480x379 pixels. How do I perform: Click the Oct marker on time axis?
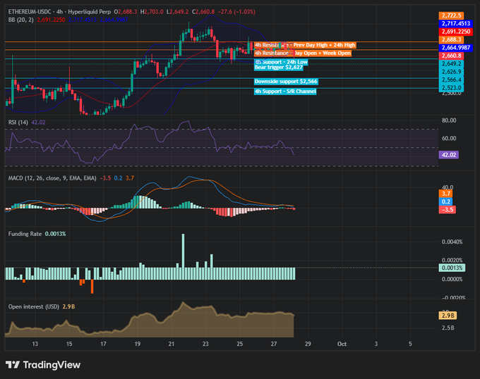pos(342,344)
